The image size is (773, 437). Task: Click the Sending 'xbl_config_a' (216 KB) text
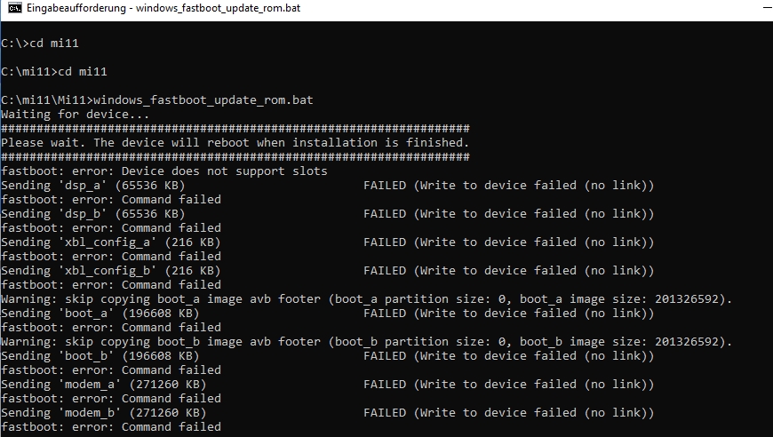(110, 242)
